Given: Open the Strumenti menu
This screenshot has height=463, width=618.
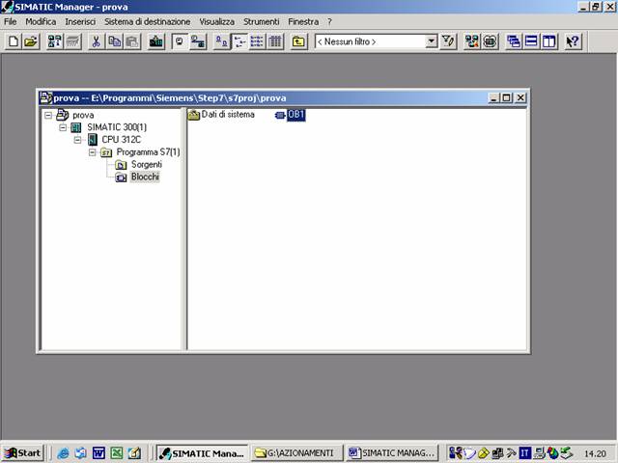Looking at the screenshot, I should (x=261, y=21).
